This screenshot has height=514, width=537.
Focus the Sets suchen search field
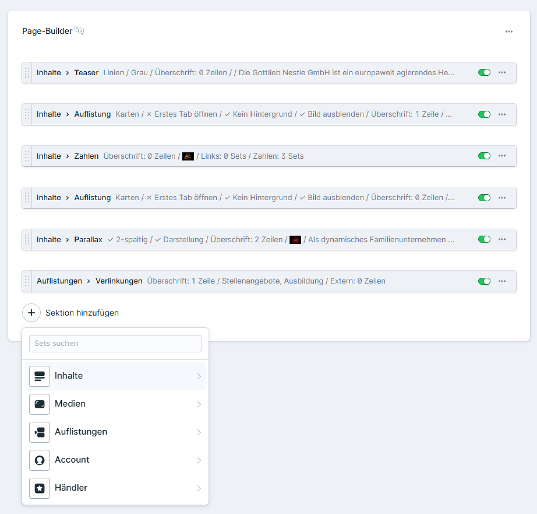point(115,343)
